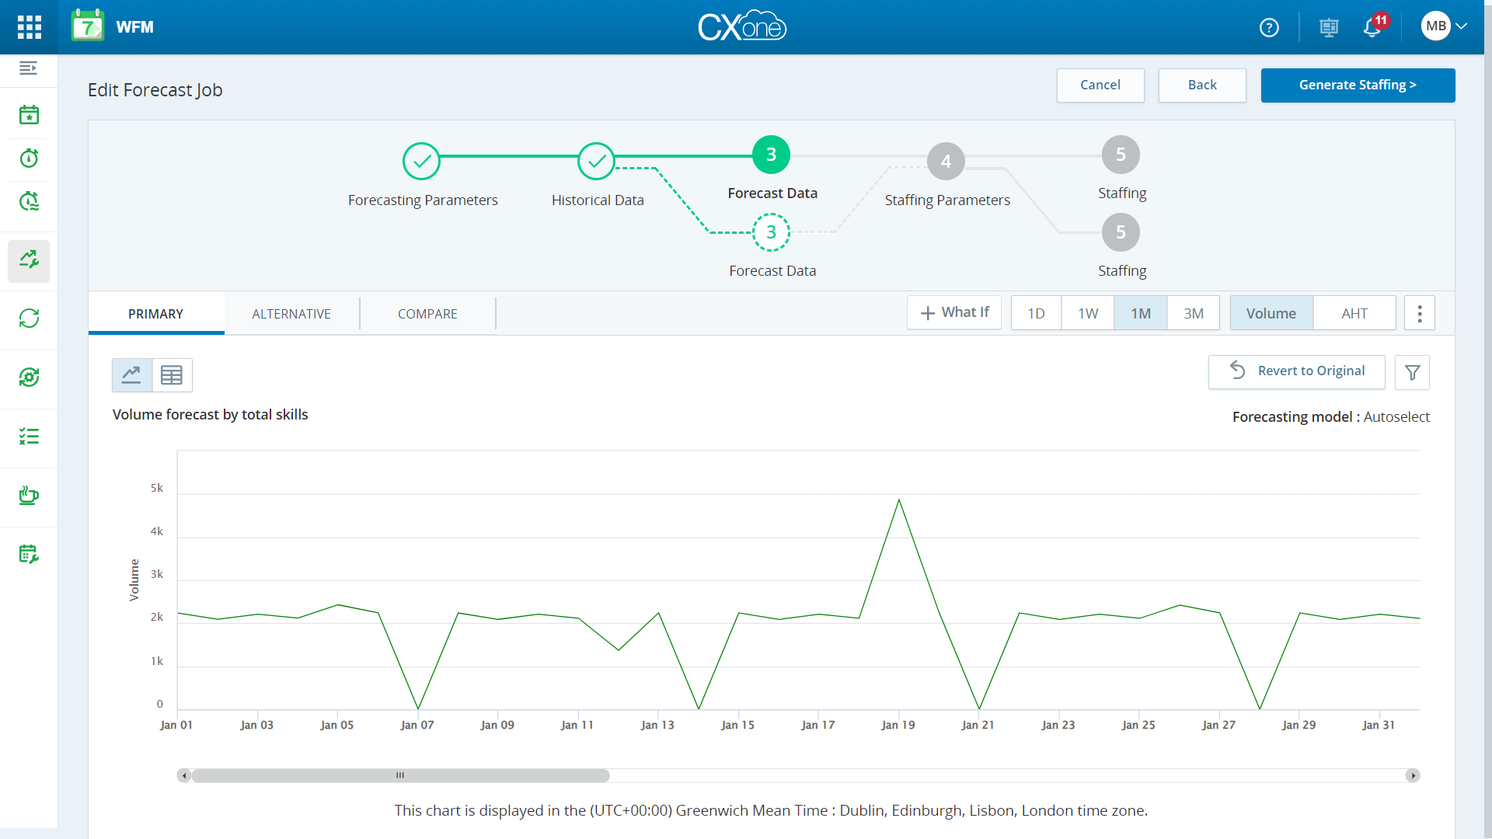This screenshot has height=839, width=1492.
Task: Open the application launcher grid icon
Action: (x=29, y=27)
